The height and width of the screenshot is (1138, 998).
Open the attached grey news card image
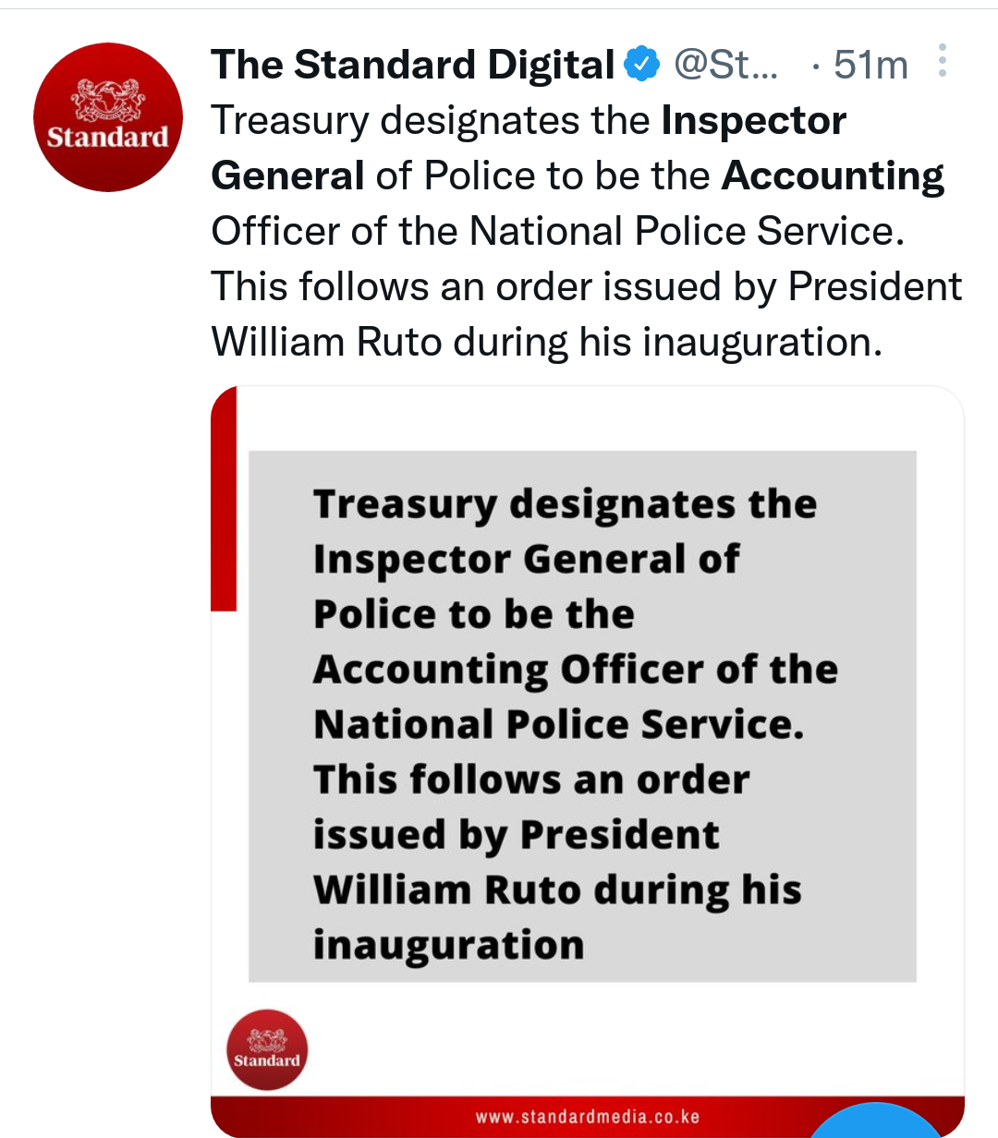pos(582,716)
